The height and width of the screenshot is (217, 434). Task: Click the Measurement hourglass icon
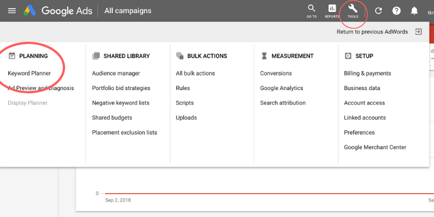coord(264,56)
